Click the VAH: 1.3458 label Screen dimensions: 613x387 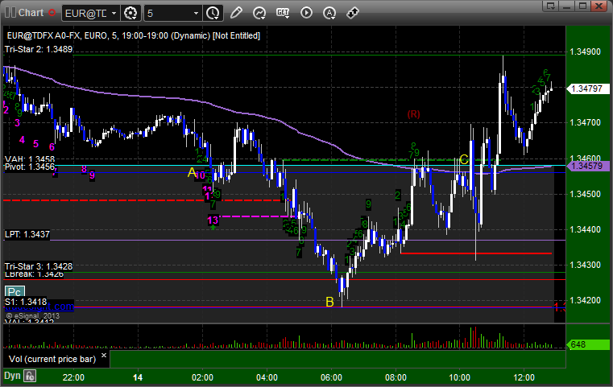(x=30, y=159)
